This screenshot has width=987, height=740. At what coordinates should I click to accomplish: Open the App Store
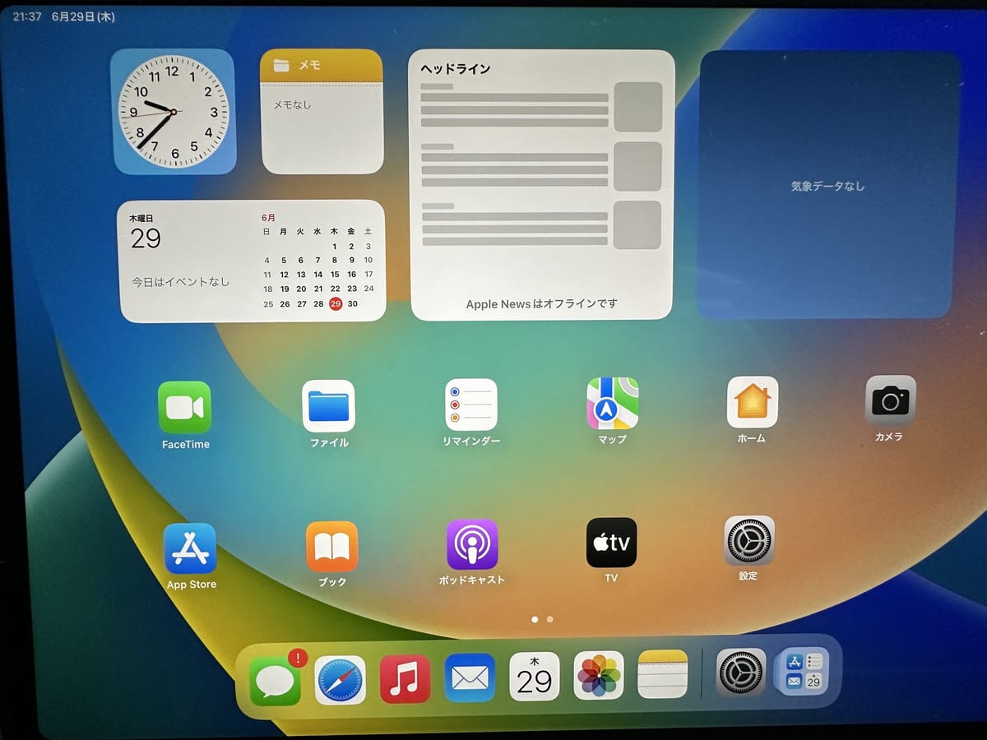click(x=190, y=549)
